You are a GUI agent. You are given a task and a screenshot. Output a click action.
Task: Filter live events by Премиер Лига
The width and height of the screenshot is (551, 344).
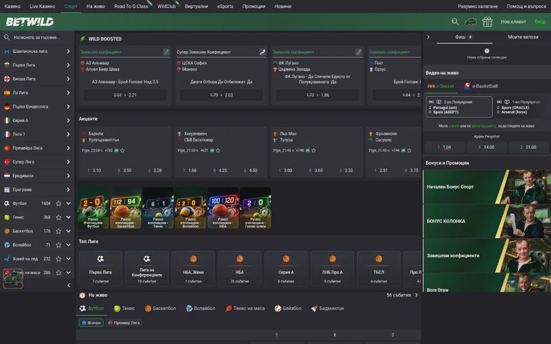[x=125, y=323]
